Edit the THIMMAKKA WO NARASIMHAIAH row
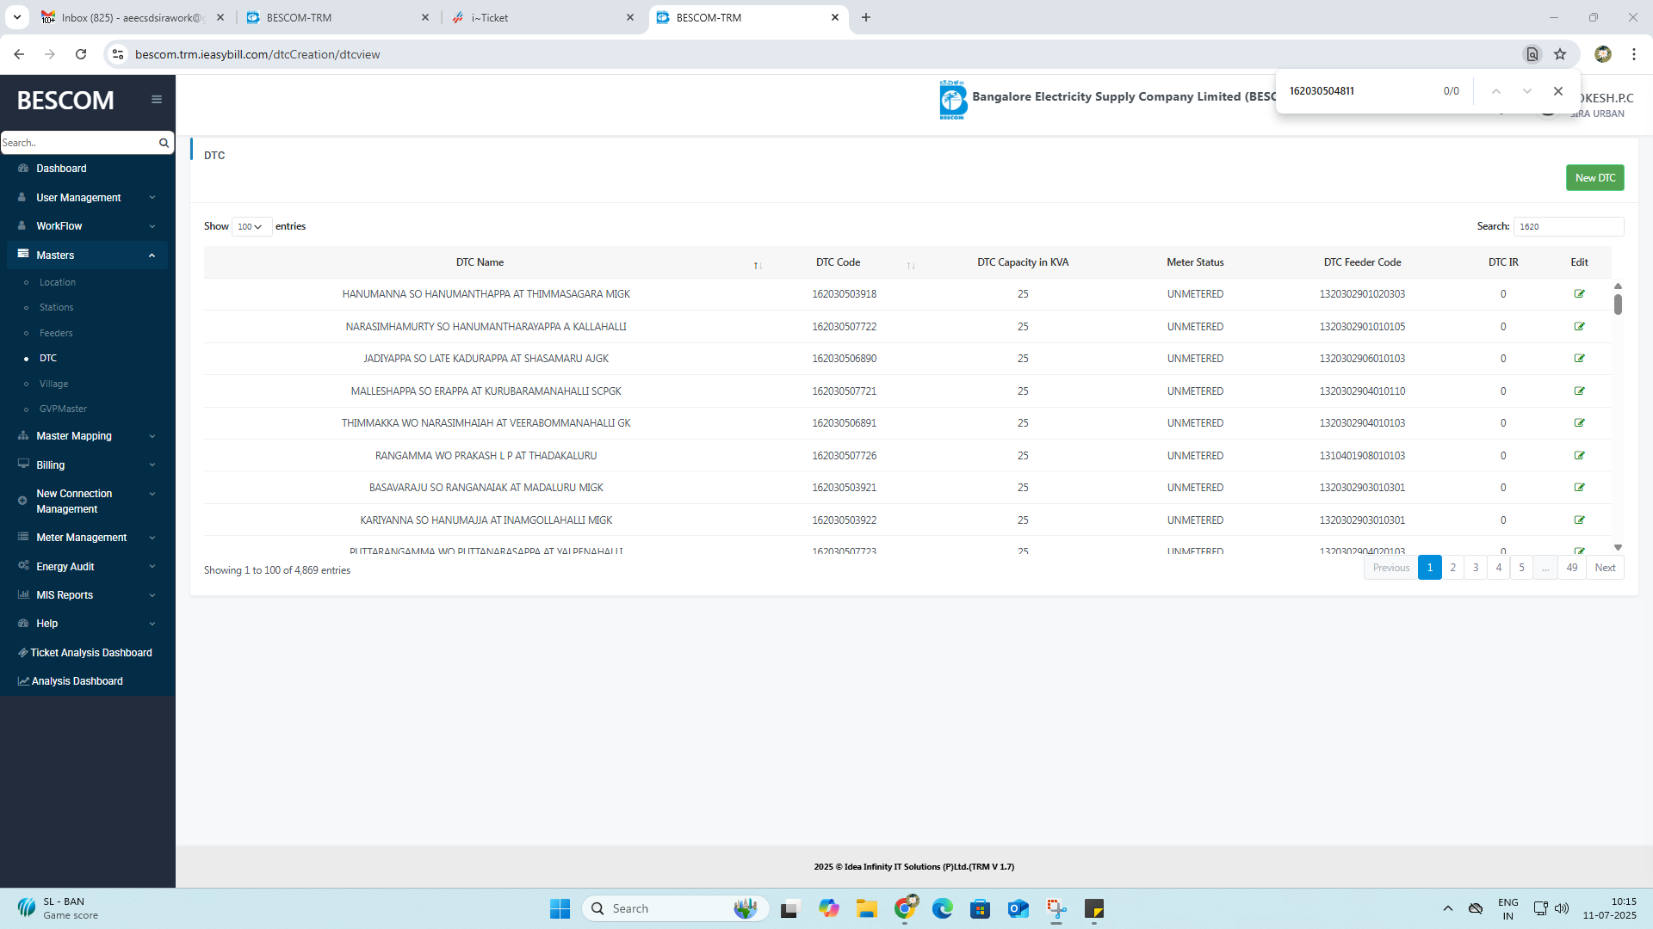The image size is (1653, 929). 1579,423
